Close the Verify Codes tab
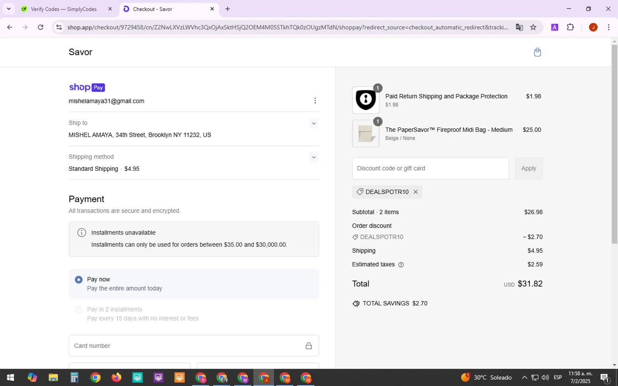Viewport: 618px width, 386px height. (110, 9)
